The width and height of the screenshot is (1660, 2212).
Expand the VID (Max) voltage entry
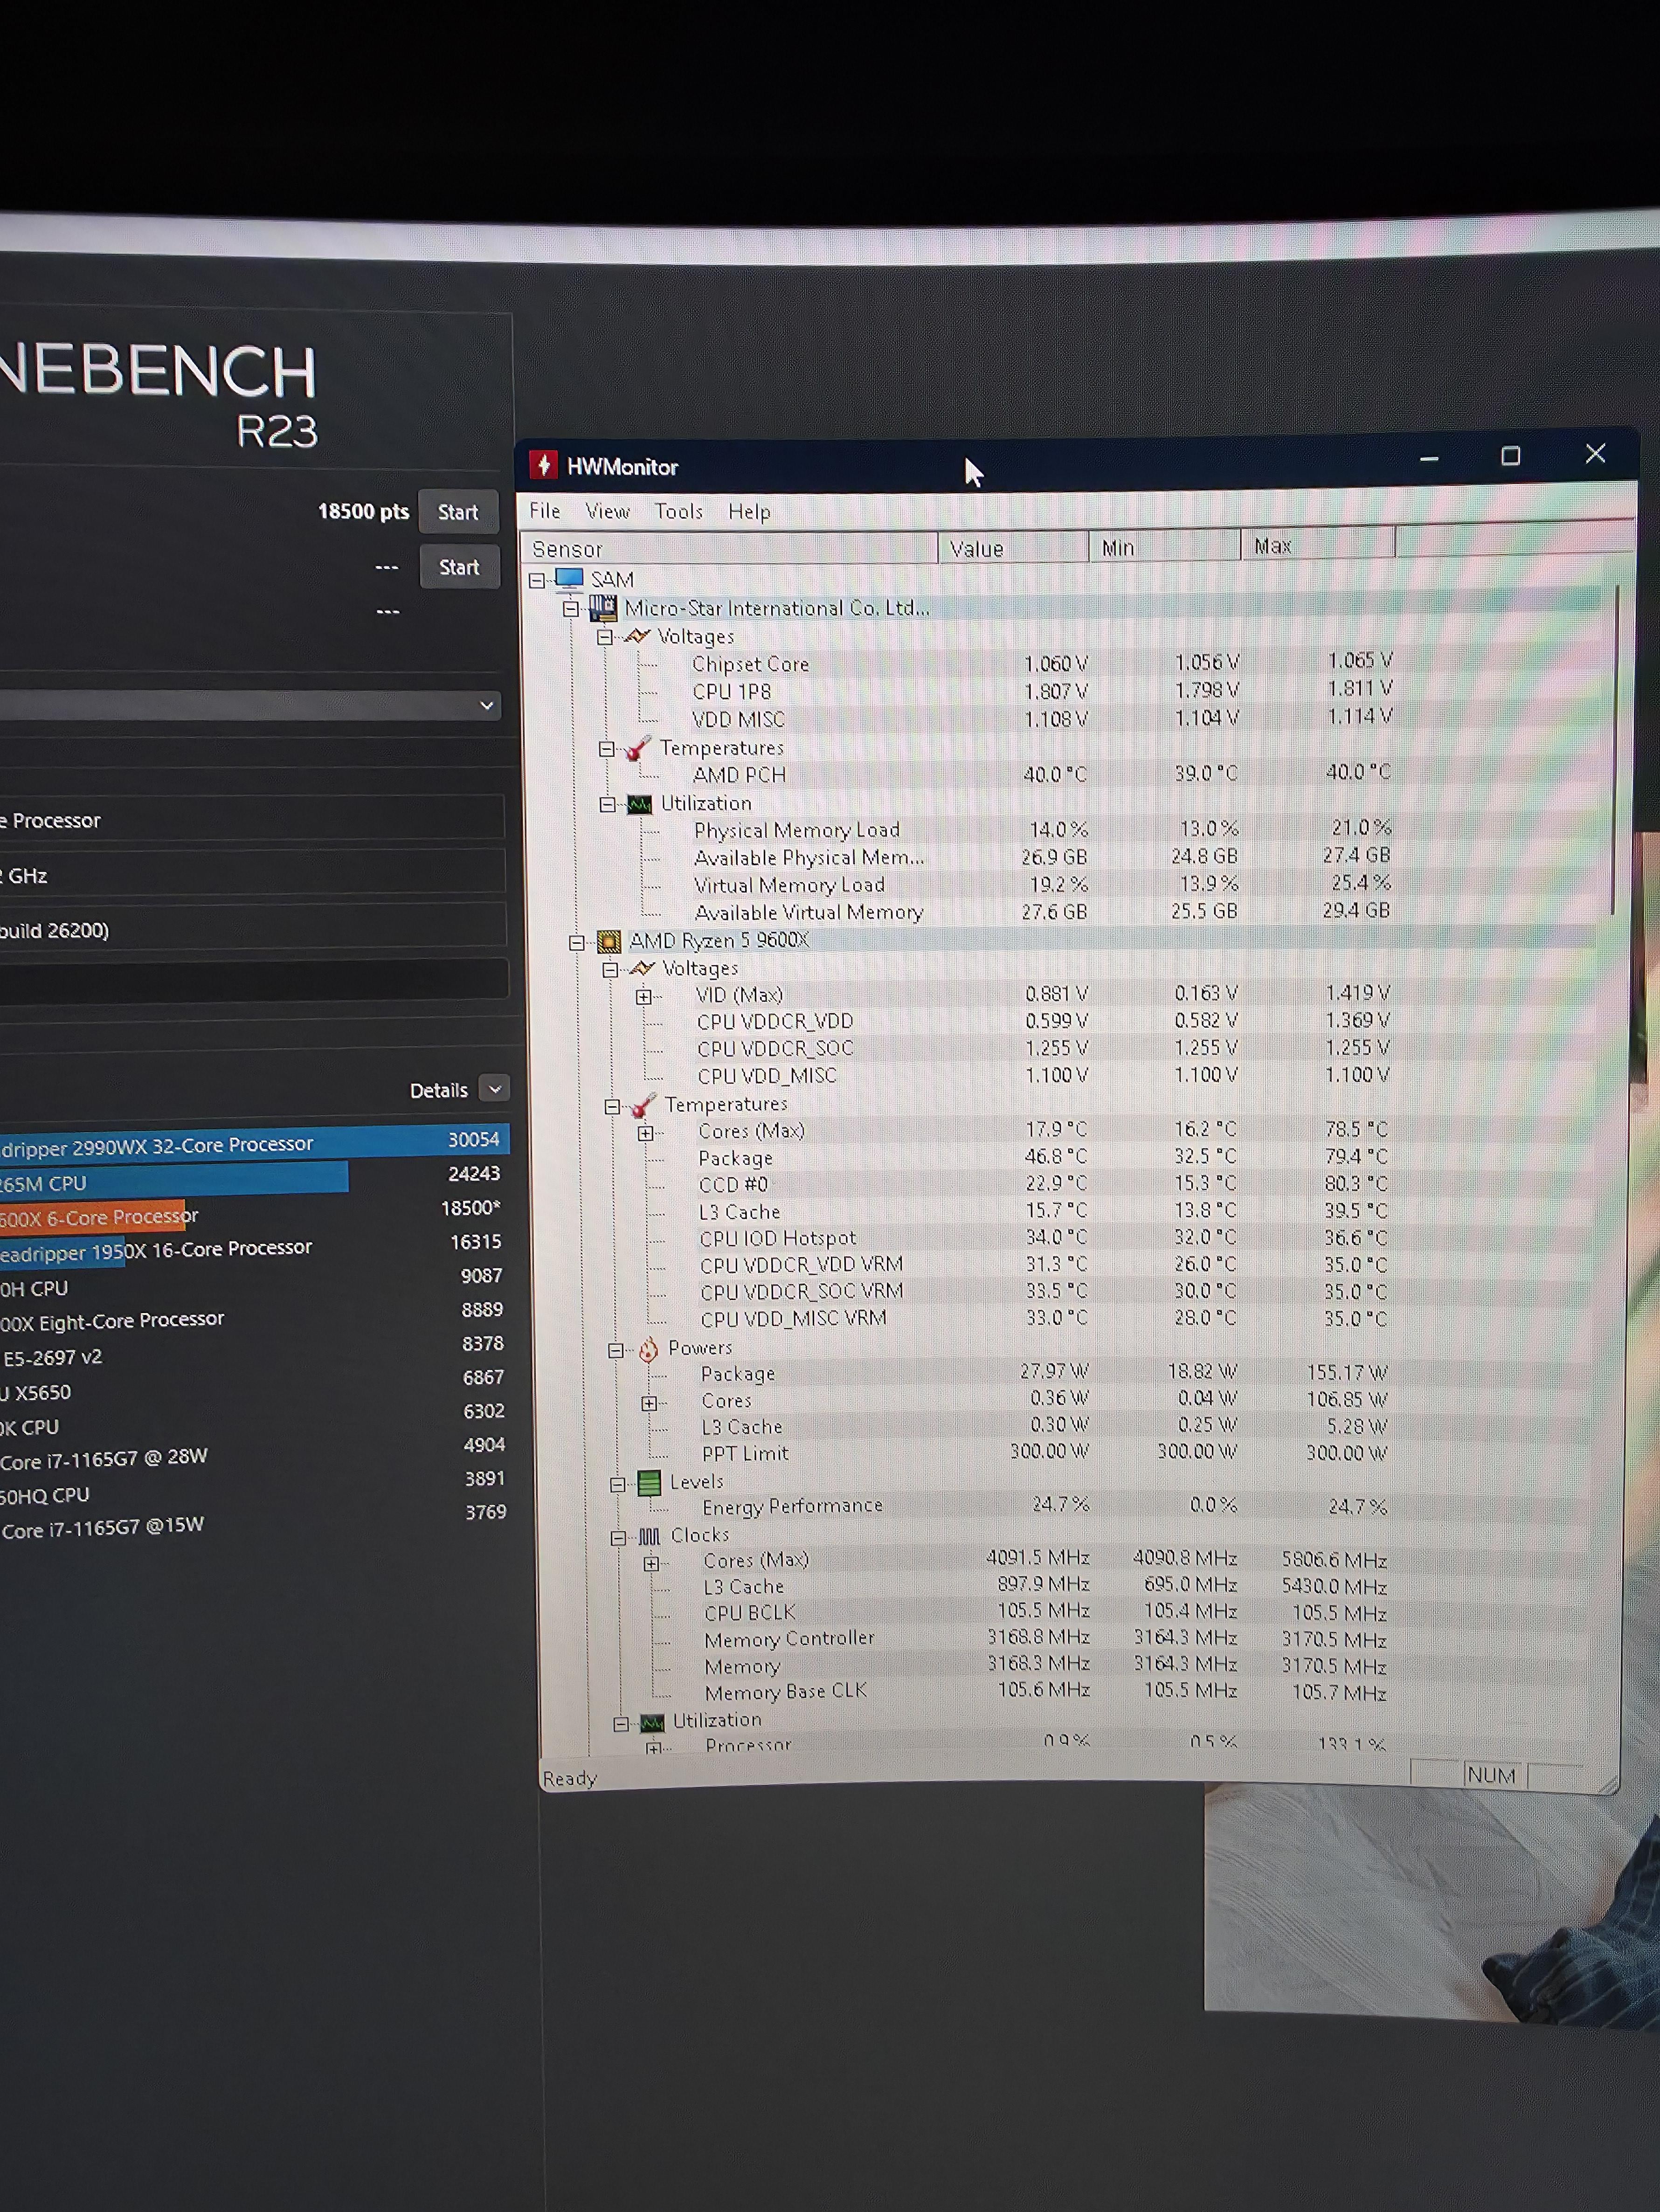pyautogui.click(x=644, y=996)
